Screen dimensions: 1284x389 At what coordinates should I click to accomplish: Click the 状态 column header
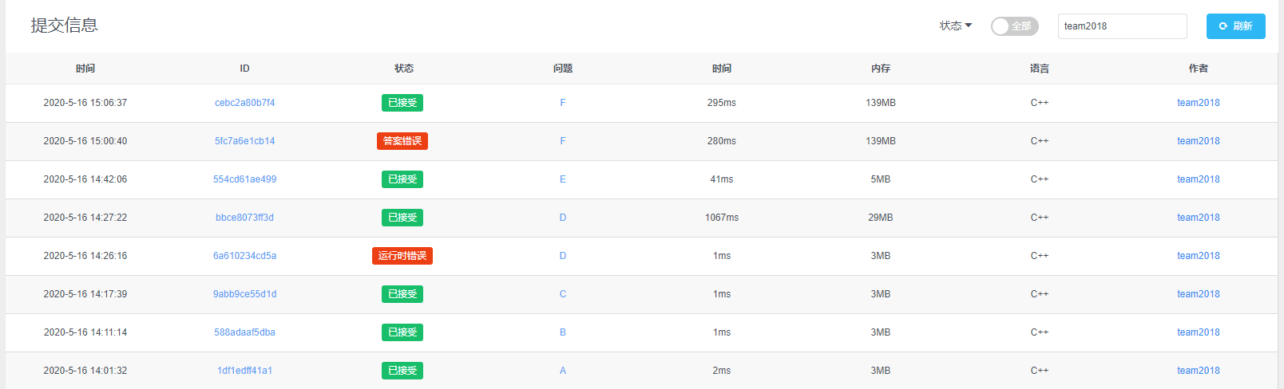click(404, 69)
